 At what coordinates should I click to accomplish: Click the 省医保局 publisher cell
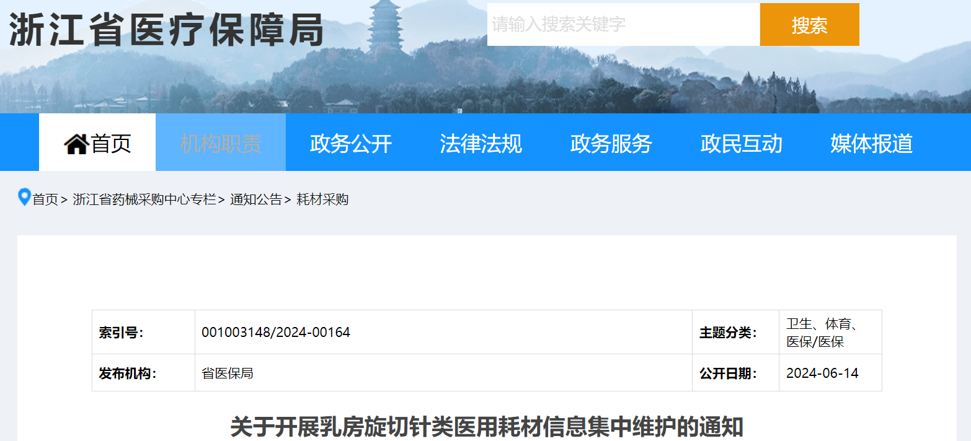[x=228, y=373]
